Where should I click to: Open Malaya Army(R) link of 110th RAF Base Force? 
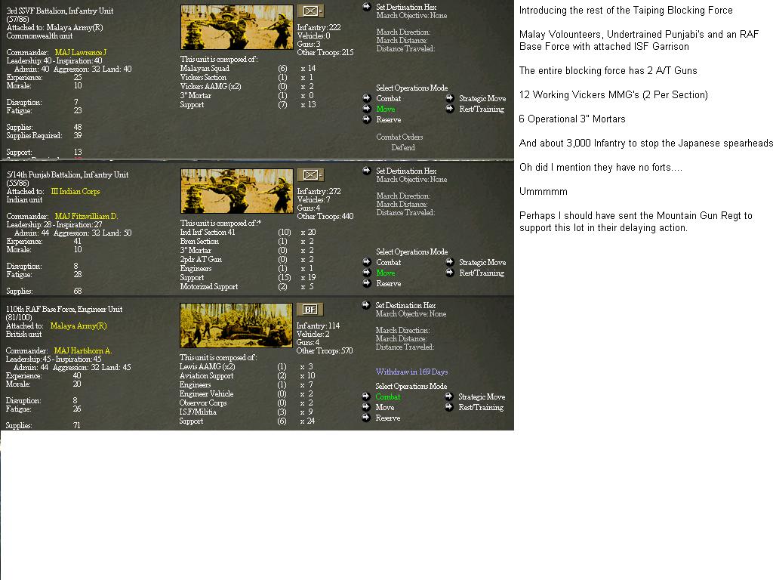coord(79,325)
